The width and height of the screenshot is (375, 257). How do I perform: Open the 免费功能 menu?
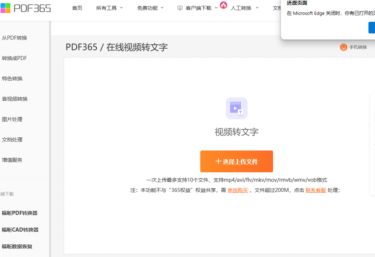pyautogui.click(x=147, y=8)
